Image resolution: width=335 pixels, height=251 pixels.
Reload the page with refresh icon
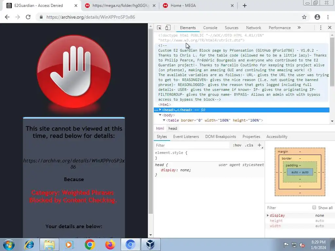click(28, 17)
